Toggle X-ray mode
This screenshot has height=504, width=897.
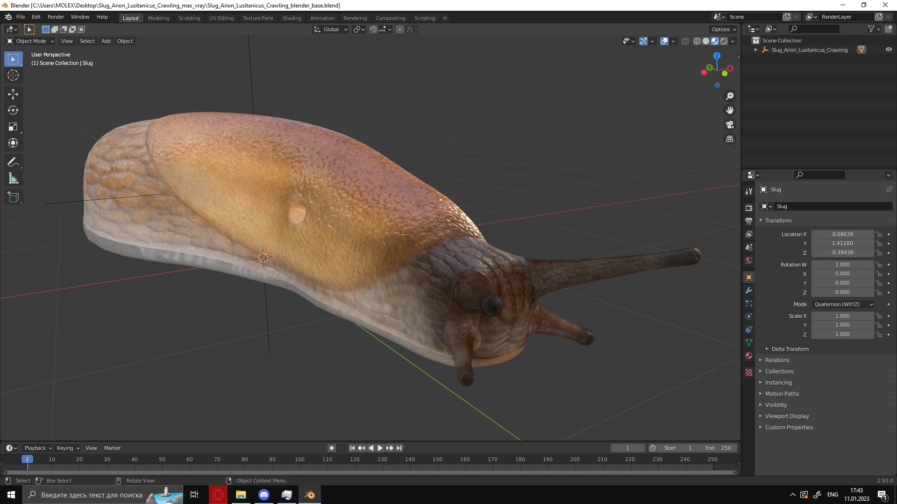click(685, 41)
